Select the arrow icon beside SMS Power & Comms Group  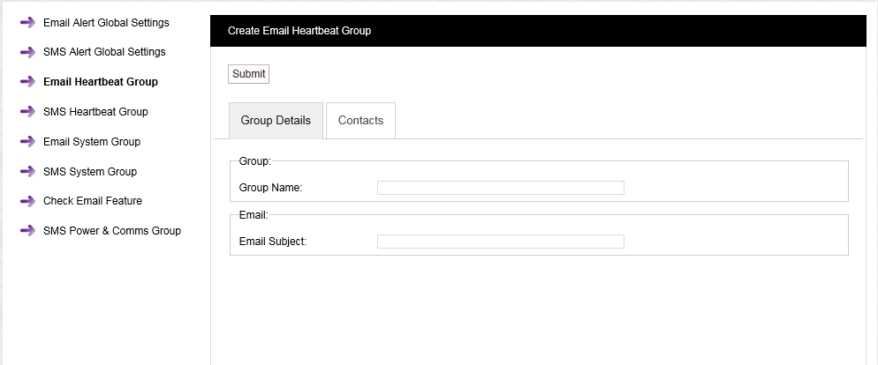(x=27, y=231)
